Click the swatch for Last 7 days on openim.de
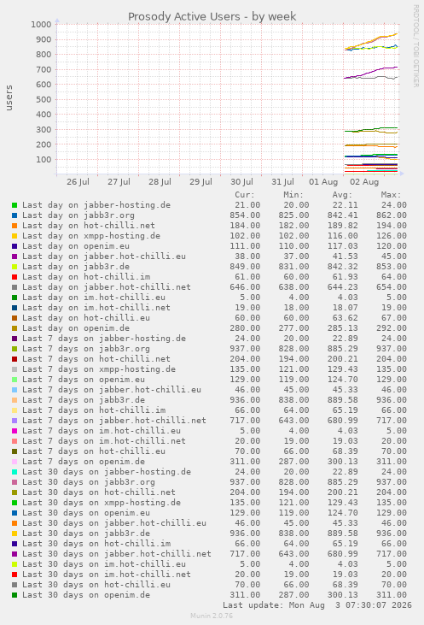 click(15, 462)
